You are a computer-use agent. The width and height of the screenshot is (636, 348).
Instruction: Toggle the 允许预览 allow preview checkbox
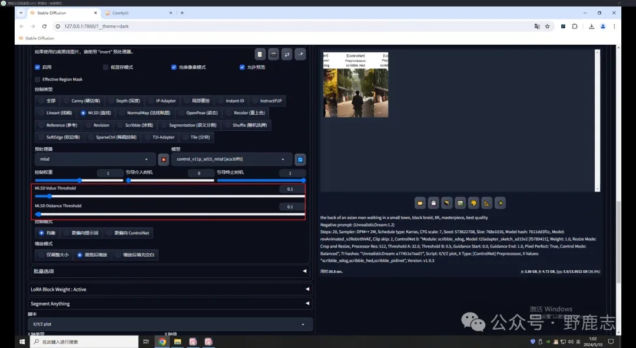(242, 67)
